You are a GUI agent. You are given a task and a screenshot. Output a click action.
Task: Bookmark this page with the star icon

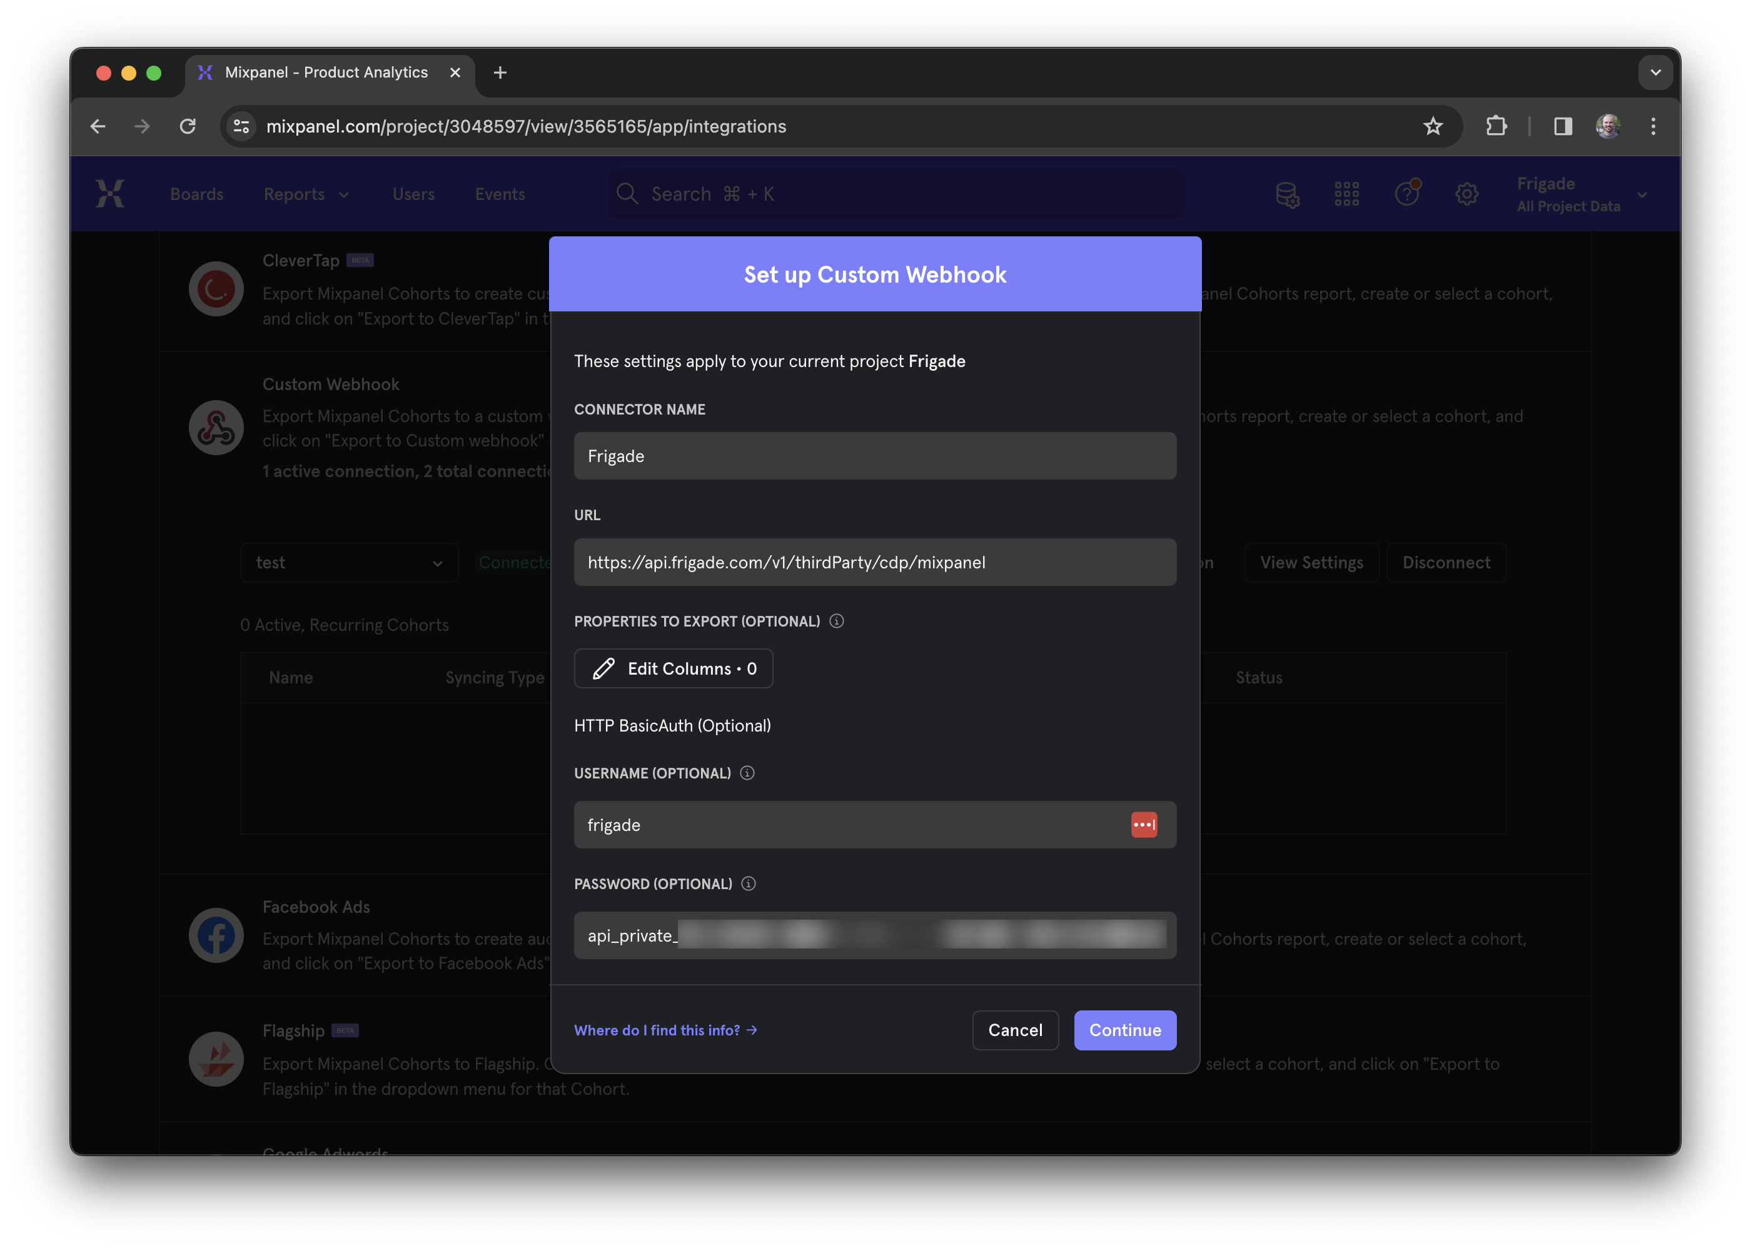tap(1432, 126)
